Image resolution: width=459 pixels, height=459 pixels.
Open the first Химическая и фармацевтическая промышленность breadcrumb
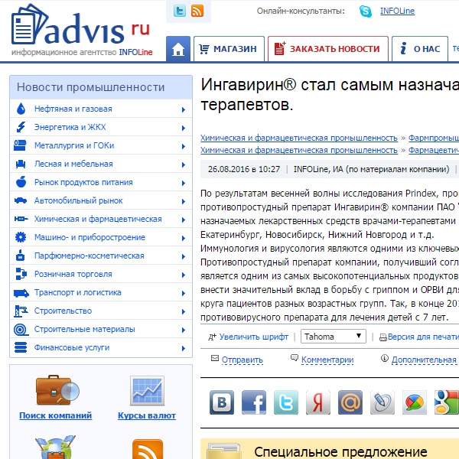(299, 138)
